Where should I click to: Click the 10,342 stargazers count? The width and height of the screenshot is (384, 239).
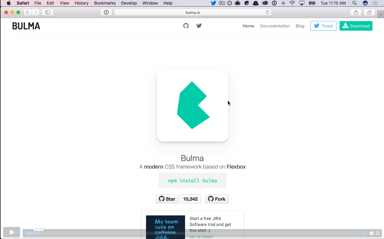click(x=191, y=199)
